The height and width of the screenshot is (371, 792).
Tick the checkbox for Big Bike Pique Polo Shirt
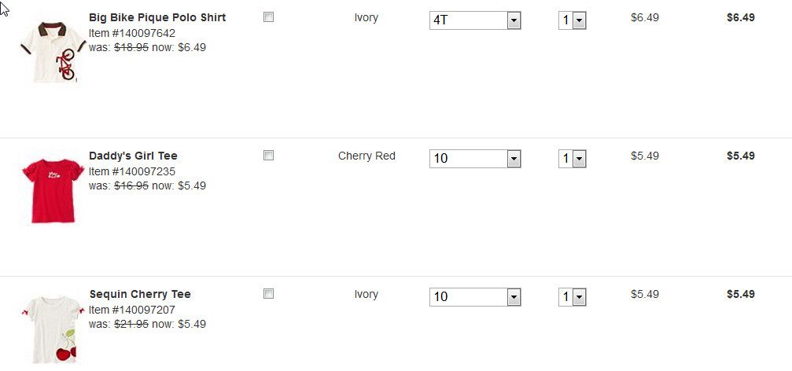(268, 17)
